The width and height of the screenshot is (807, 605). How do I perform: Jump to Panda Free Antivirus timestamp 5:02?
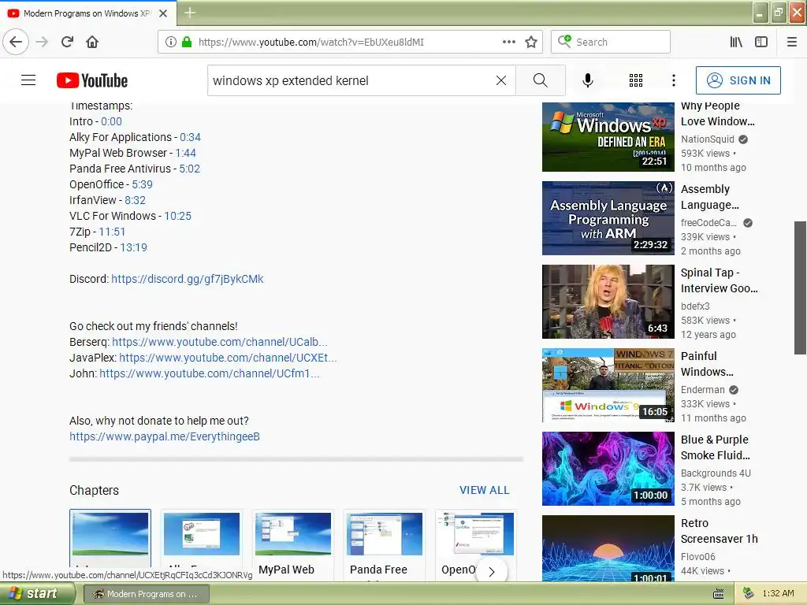pyautogui.click(x=189, y=169)
